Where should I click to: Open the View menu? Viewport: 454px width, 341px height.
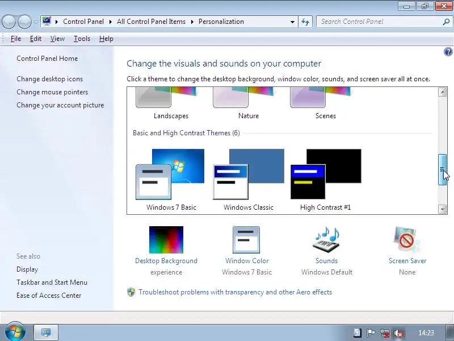57,39
